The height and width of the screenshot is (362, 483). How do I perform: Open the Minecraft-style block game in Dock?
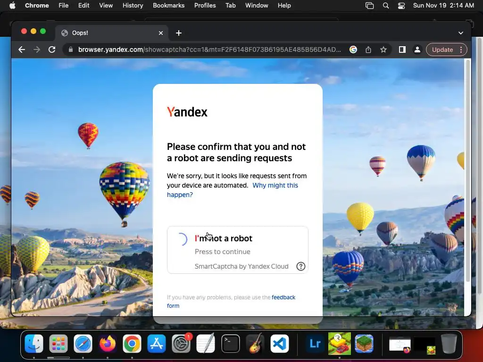pyautogui.click(x=364, y=344)
